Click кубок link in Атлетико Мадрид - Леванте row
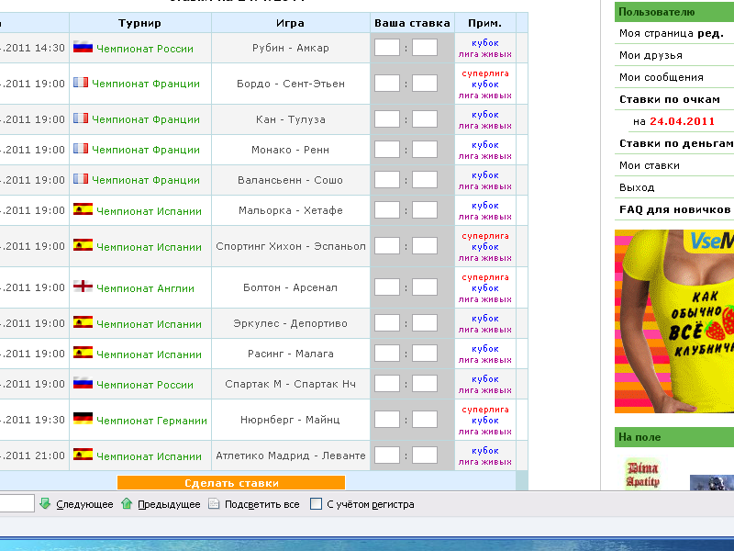This screenshot has width=734, height=551. point(485,450)
